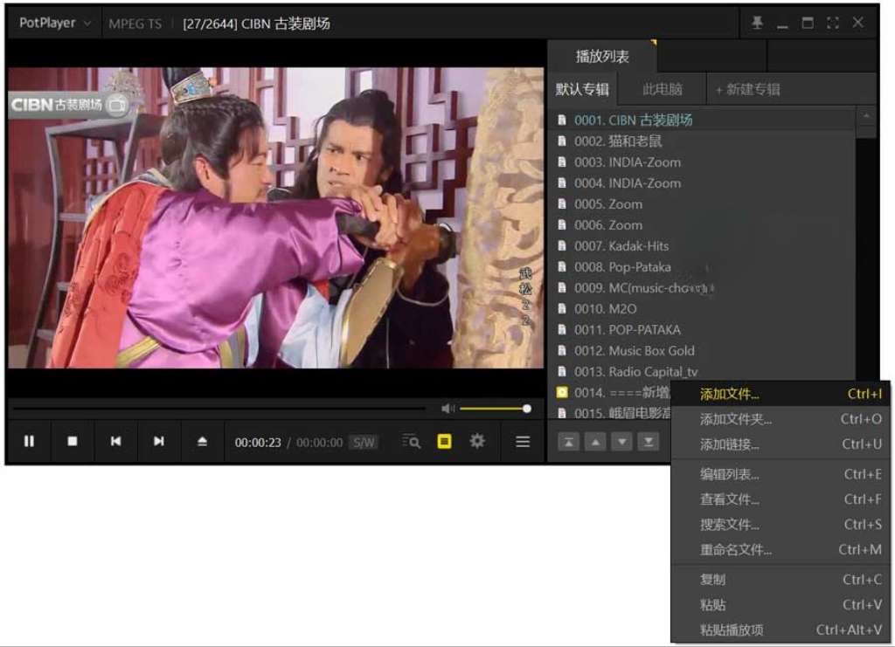This screenshot has height=647, width=895.
Task: Click the eject disc icon
Action: click(201, 441)
